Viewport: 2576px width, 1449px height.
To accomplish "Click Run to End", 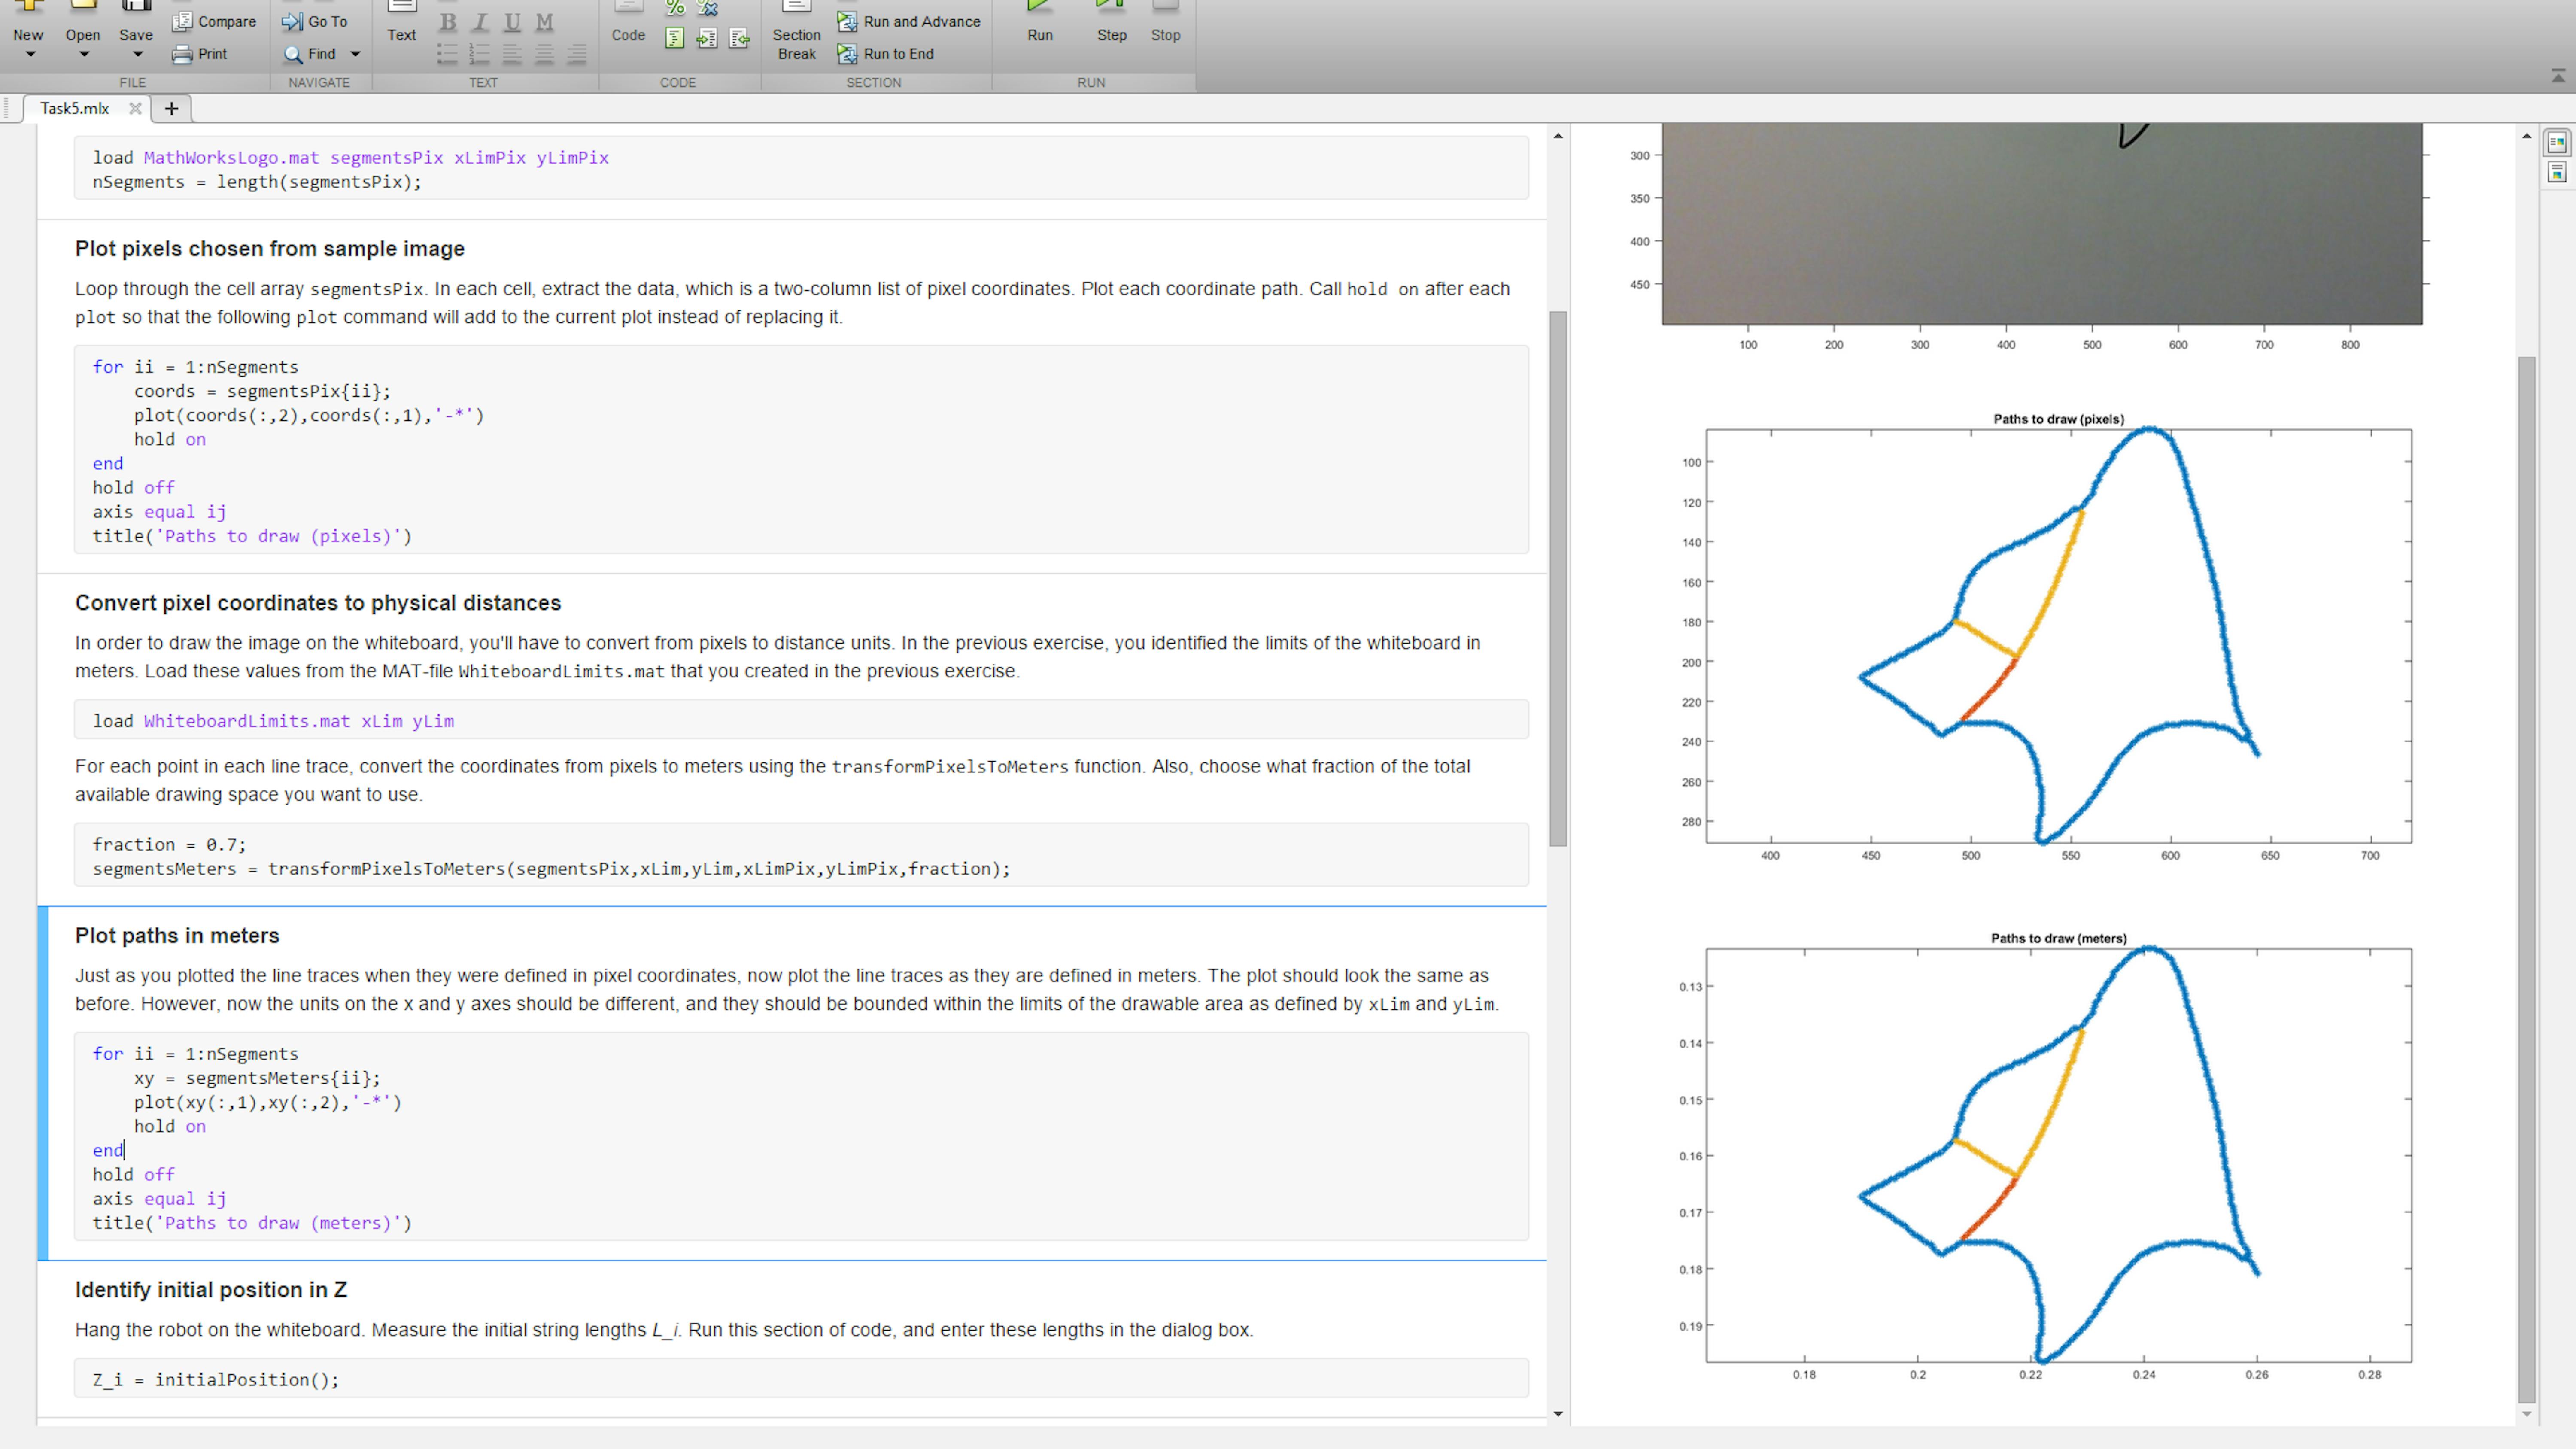I will pyautogui.click(x=886, y=54).
